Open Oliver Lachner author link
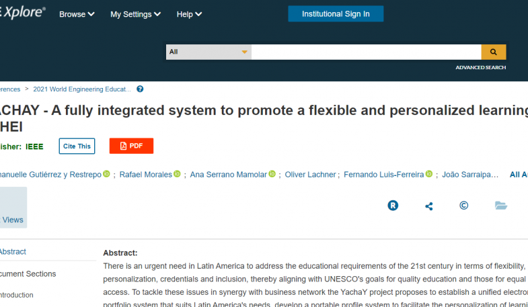This screenshot has height=307, width=528. (x=310, y=175)
